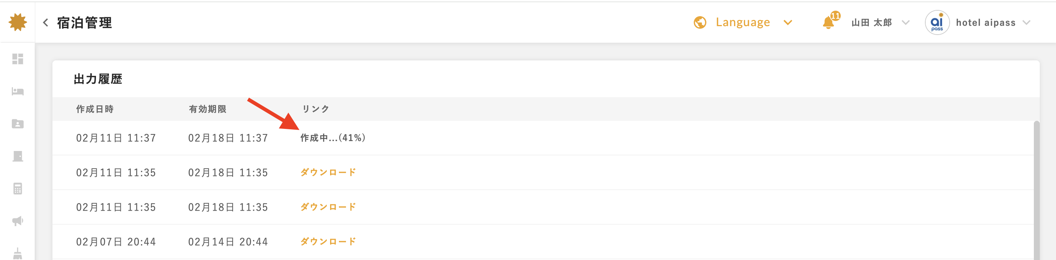The width and height of the screenshot is (1056, 260).
Task: Download the second 02月11日 11:35 export
Action: (328, 207)
